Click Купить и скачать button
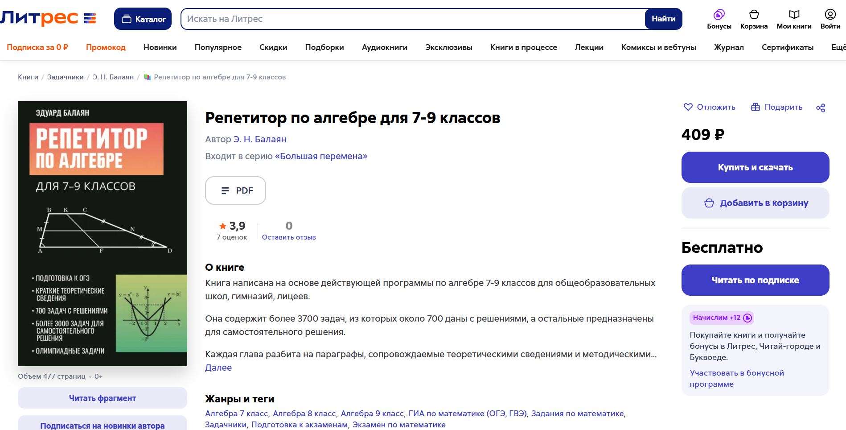 point(755,167)
